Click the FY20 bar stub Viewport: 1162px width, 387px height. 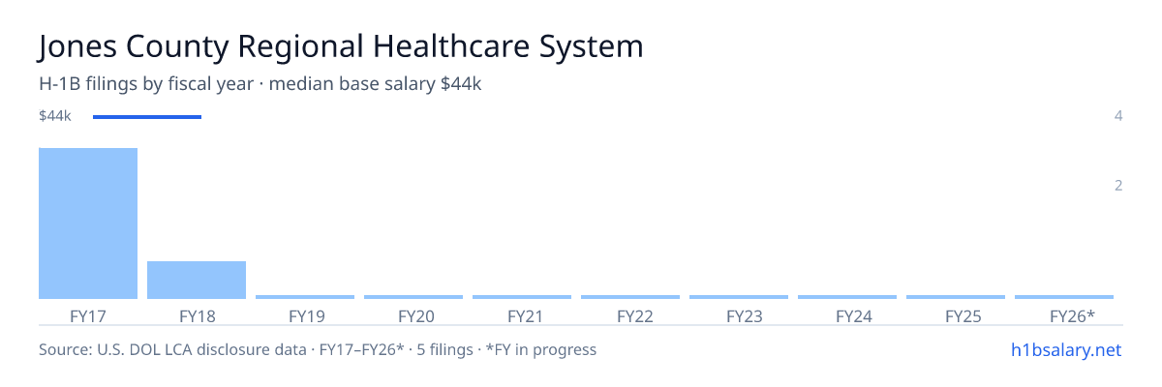tap(413, 297)
